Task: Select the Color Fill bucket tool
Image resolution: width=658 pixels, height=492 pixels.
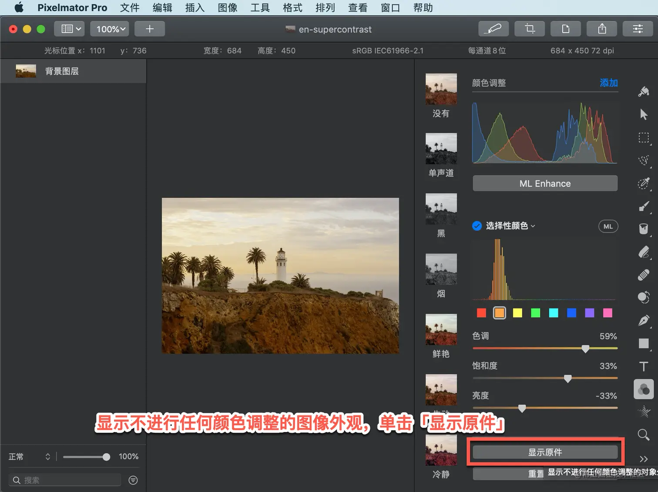Action: [644, 228]
